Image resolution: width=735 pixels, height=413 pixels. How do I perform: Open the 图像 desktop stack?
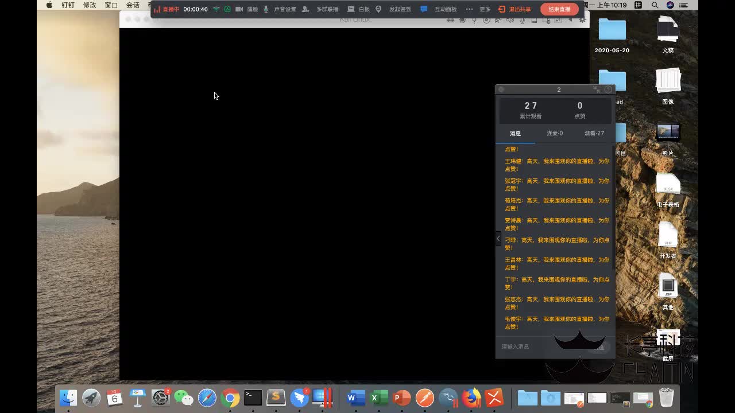click(x=668, y=86)
